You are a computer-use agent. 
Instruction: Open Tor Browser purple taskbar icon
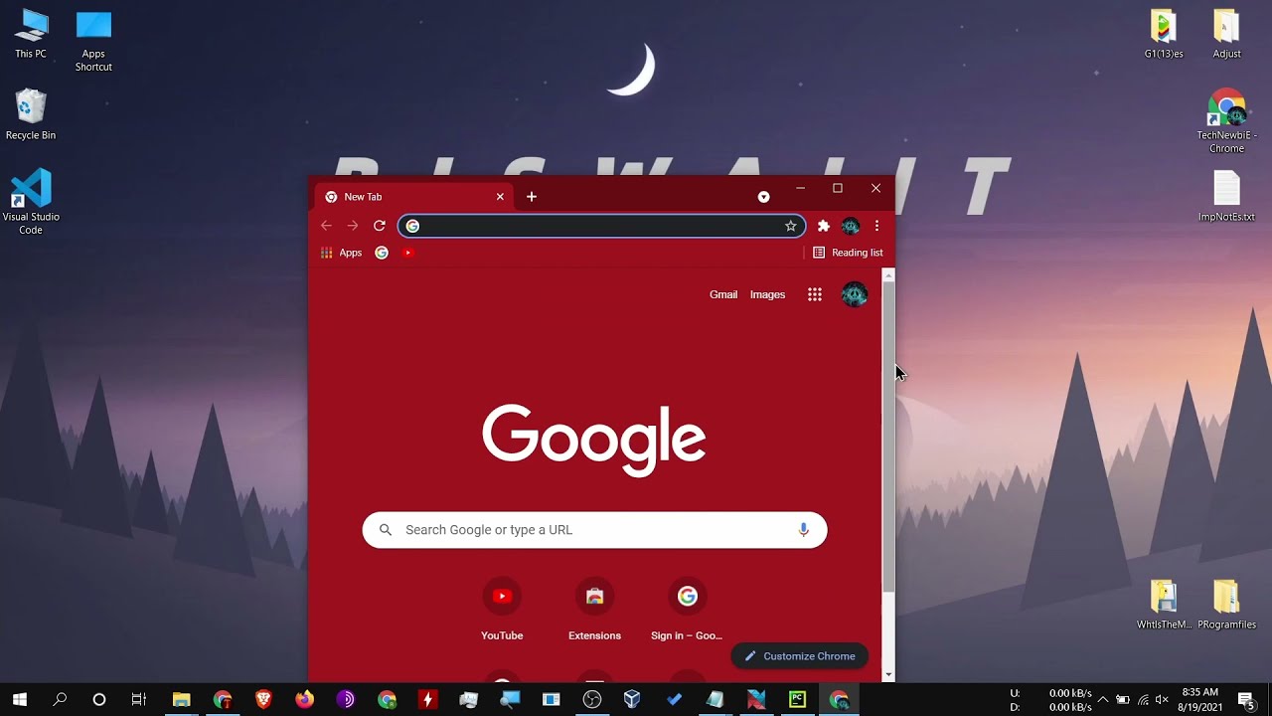[x=346, y=699]
